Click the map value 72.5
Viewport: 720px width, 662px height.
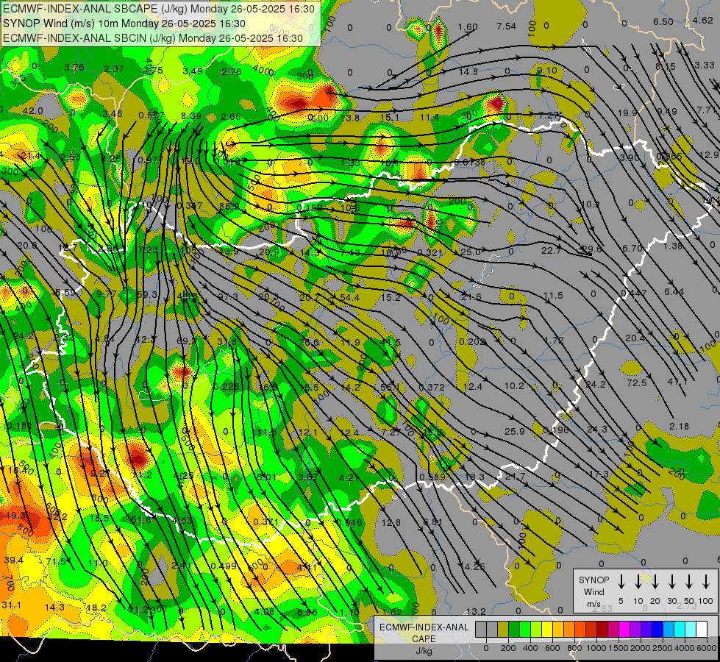pyautogui.click(x=636, y=382)
